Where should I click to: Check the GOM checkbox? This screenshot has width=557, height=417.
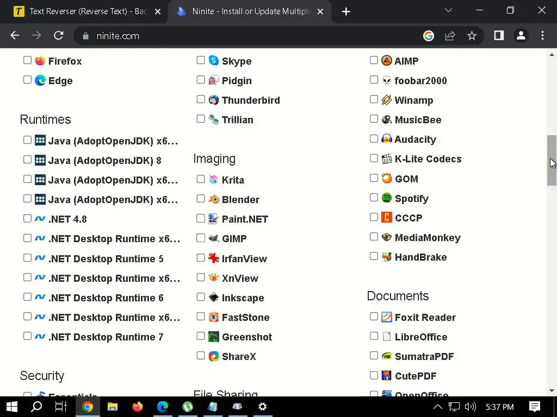pyautogui.click(x=374, y=178)
